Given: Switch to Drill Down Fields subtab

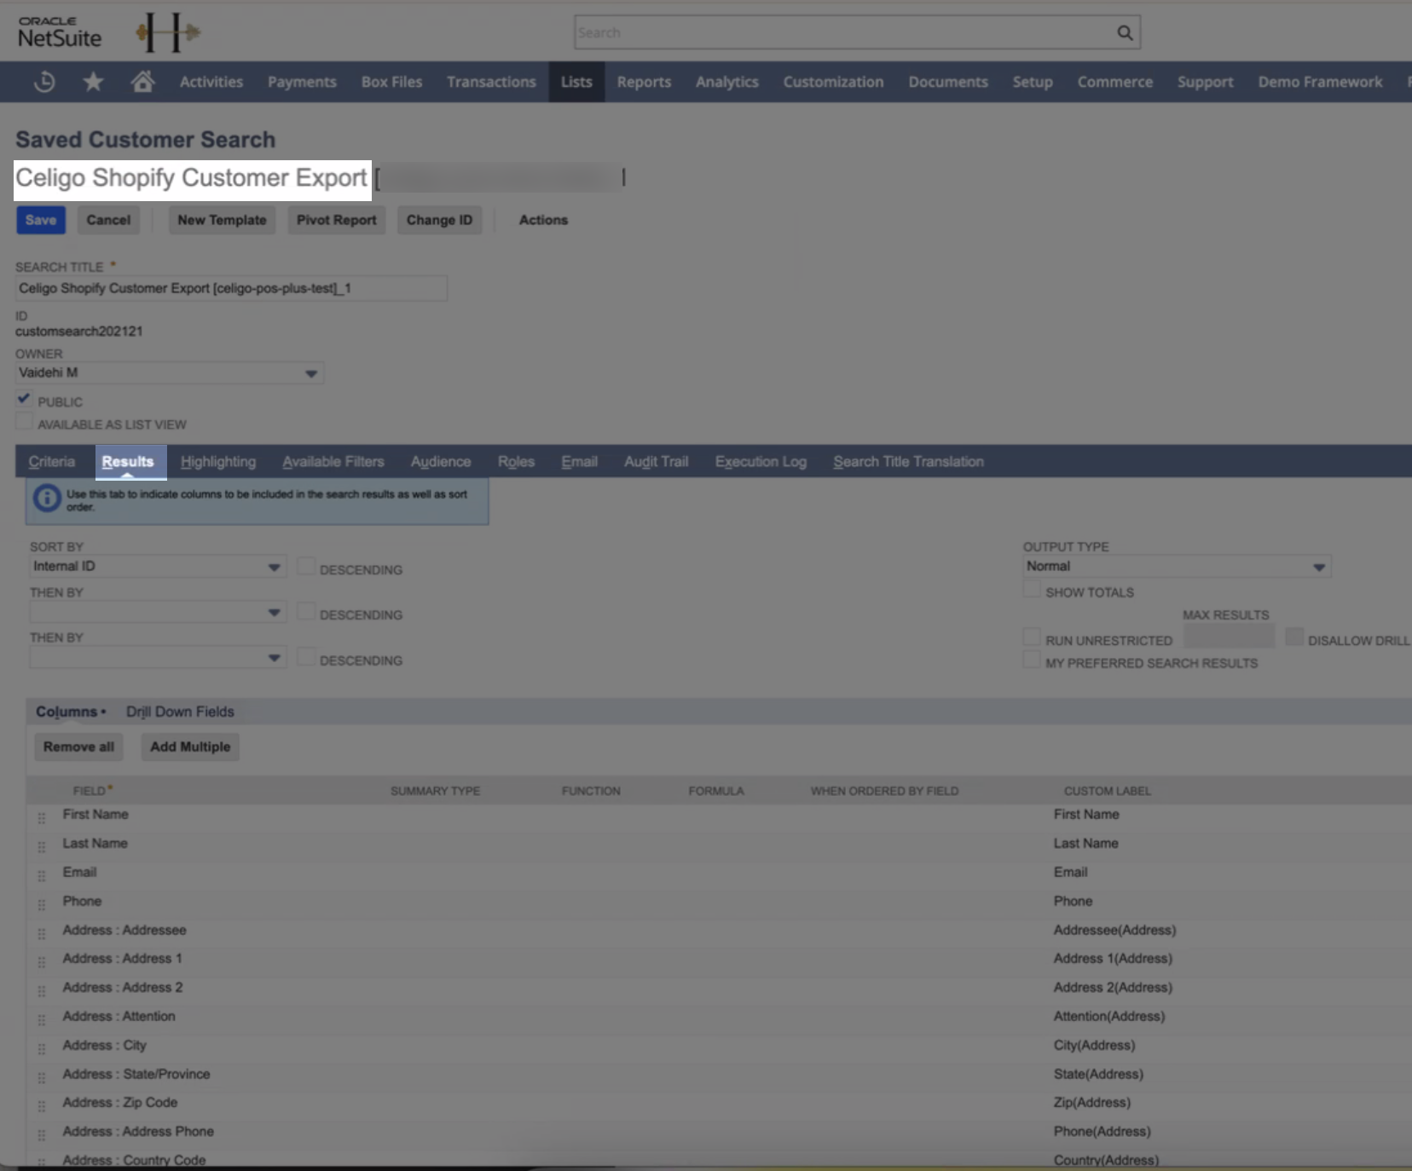Looking at the screenshot, I should pyautogui.click(x=180, y=712).
